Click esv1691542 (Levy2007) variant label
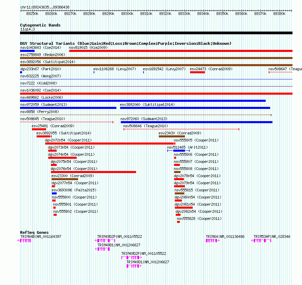The width and height of the screenshot is (302, 285). [164, 69]
